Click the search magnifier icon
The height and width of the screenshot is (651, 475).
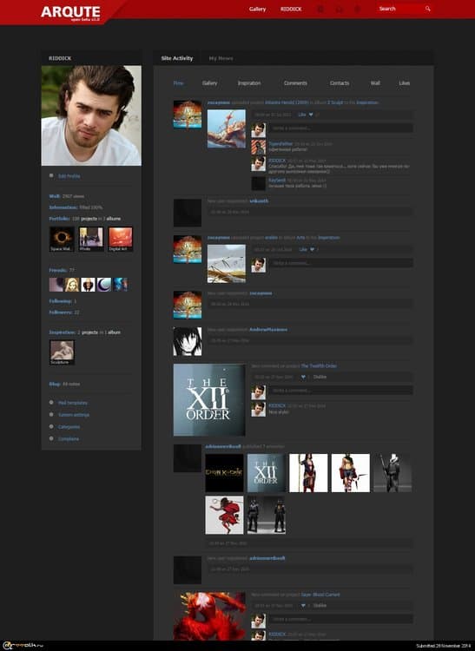(x=427, y=9)
